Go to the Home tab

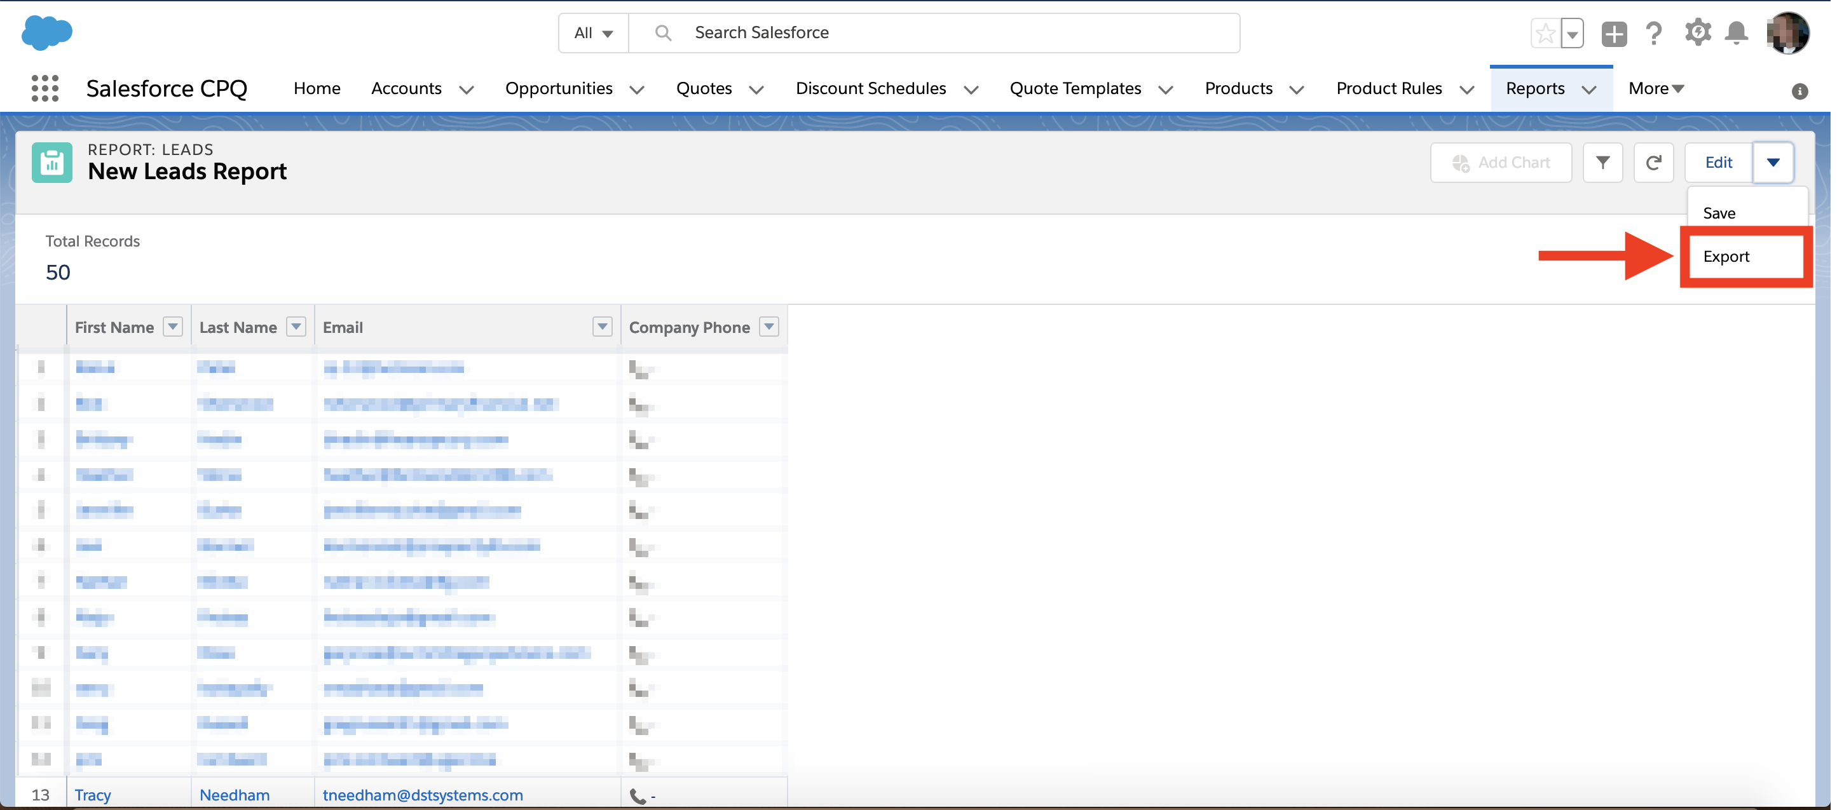tap(317, 88)
